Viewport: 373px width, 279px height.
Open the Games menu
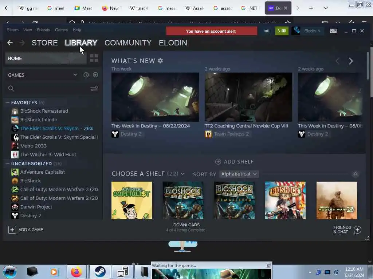tap(61, 30)
